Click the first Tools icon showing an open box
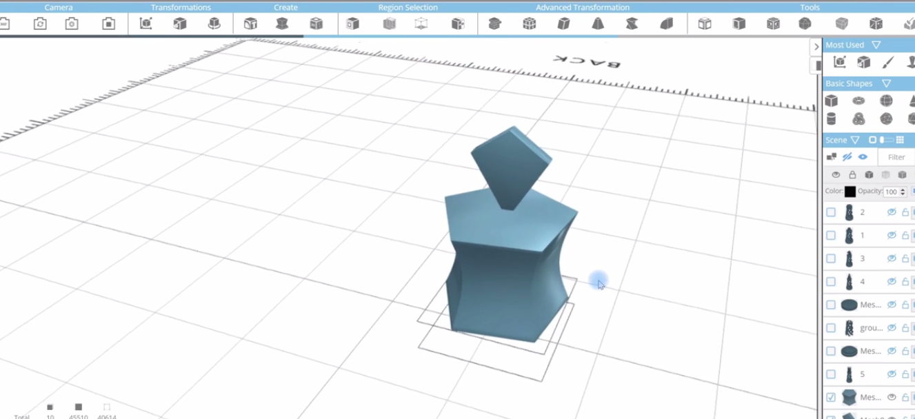The image size is (915, 419). pos(705,24)
